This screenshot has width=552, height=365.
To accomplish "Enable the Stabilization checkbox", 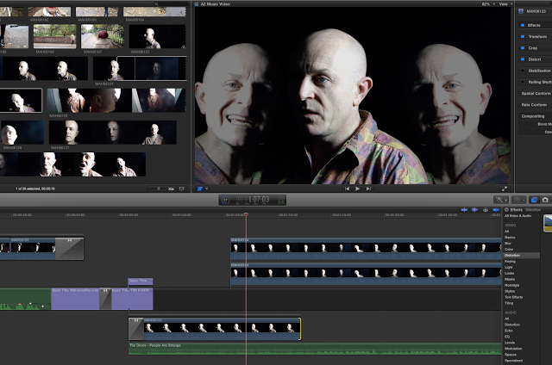I will [523, 71].
